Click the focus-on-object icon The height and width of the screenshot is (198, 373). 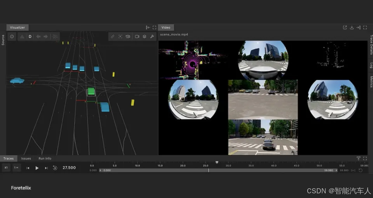pyautogui.click(x=120, y=36)
